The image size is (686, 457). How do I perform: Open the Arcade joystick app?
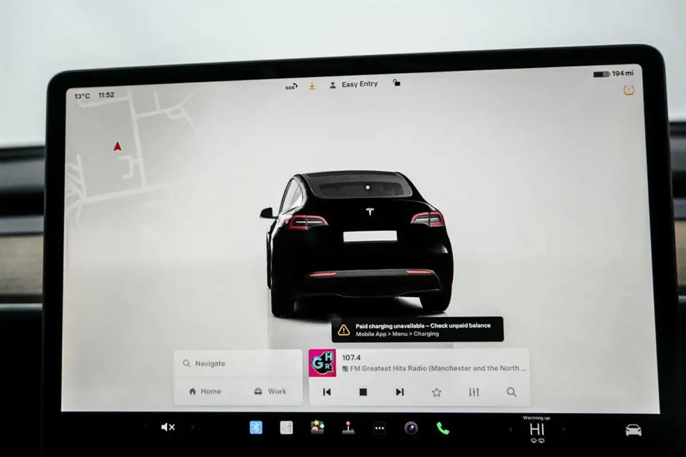coord(348,427)
